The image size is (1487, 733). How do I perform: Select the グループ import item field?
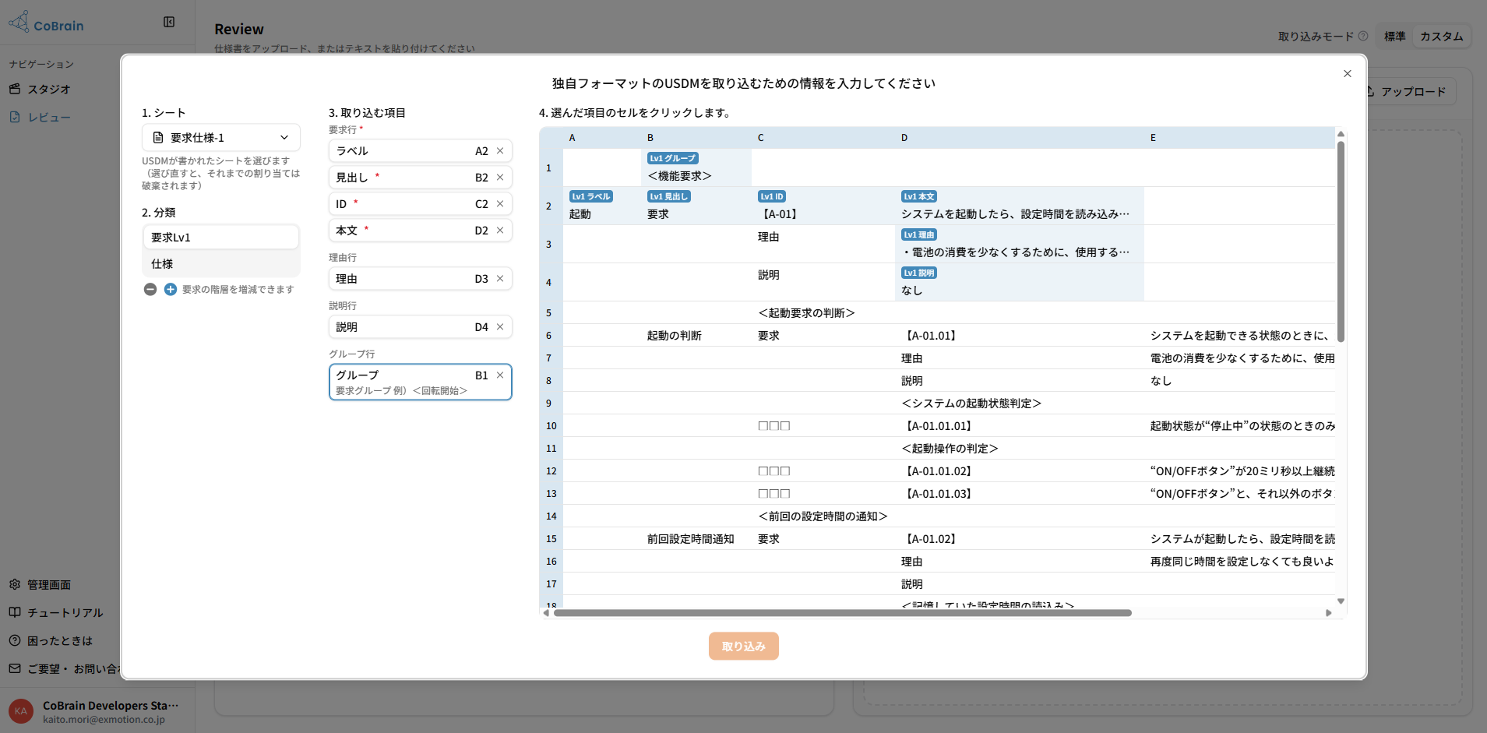tap(421, 382)
